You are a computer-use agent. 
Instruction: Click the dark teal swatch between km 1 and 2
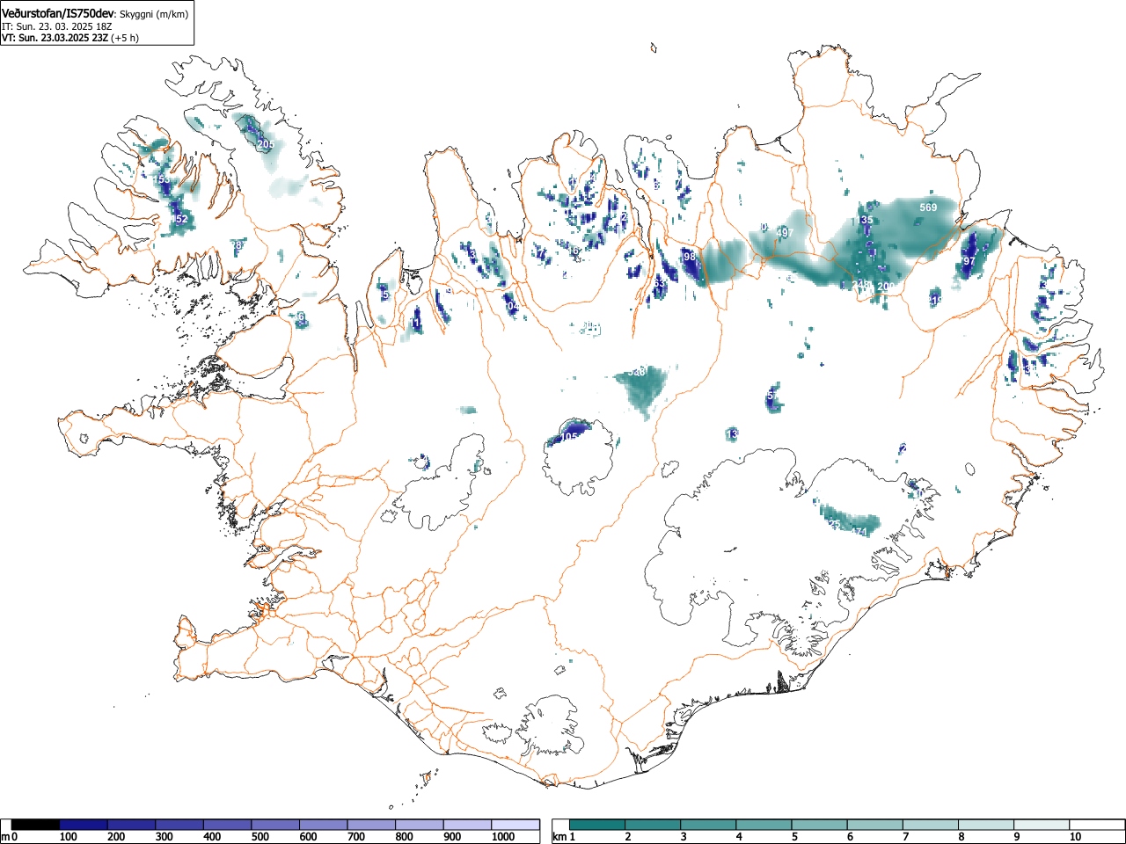597,825
